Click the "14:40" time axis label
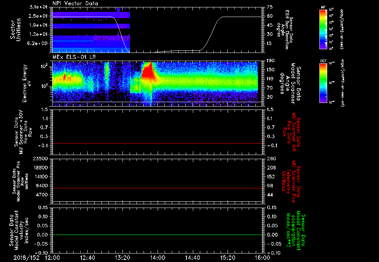Viewport: 379px width, 262px height. 192,258
